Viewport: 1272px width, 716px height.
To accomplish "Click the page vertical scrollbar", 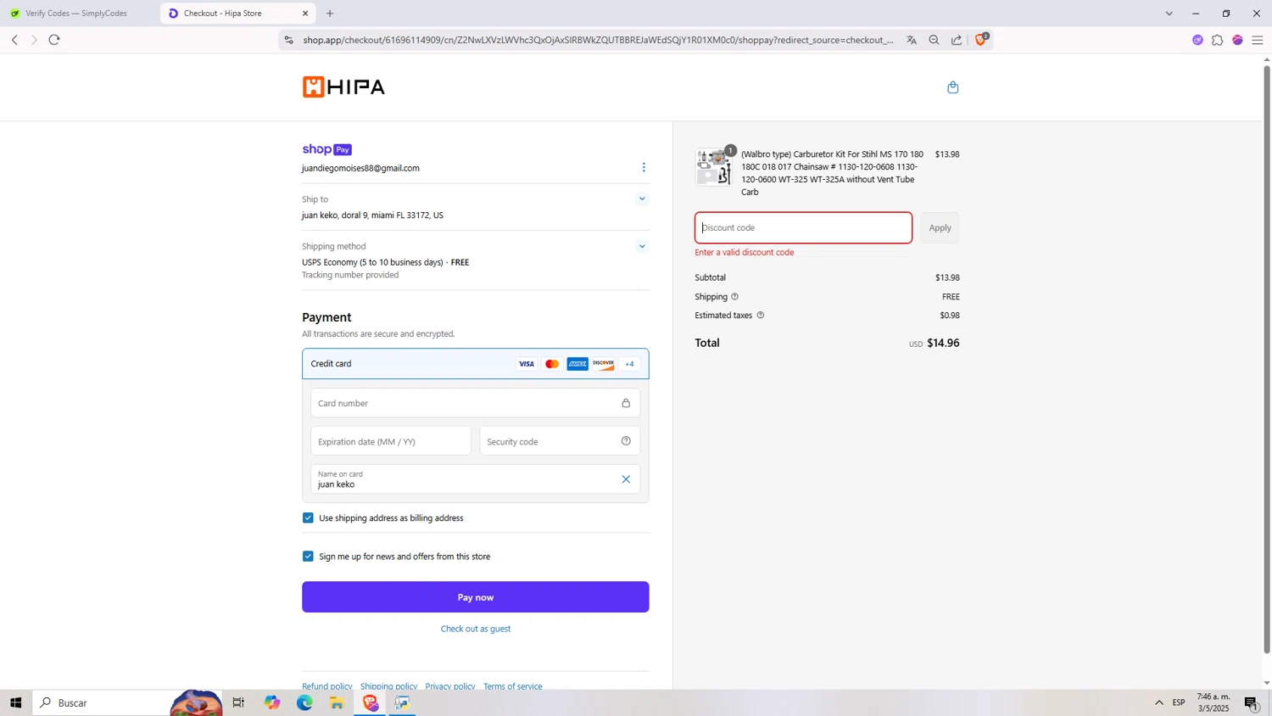I will pyautogui.click(x=1267, y=359).
